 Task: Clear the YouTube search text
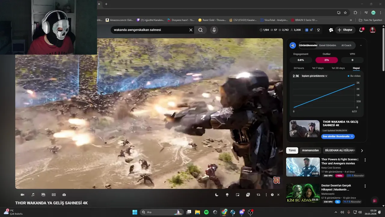(191, 30)
